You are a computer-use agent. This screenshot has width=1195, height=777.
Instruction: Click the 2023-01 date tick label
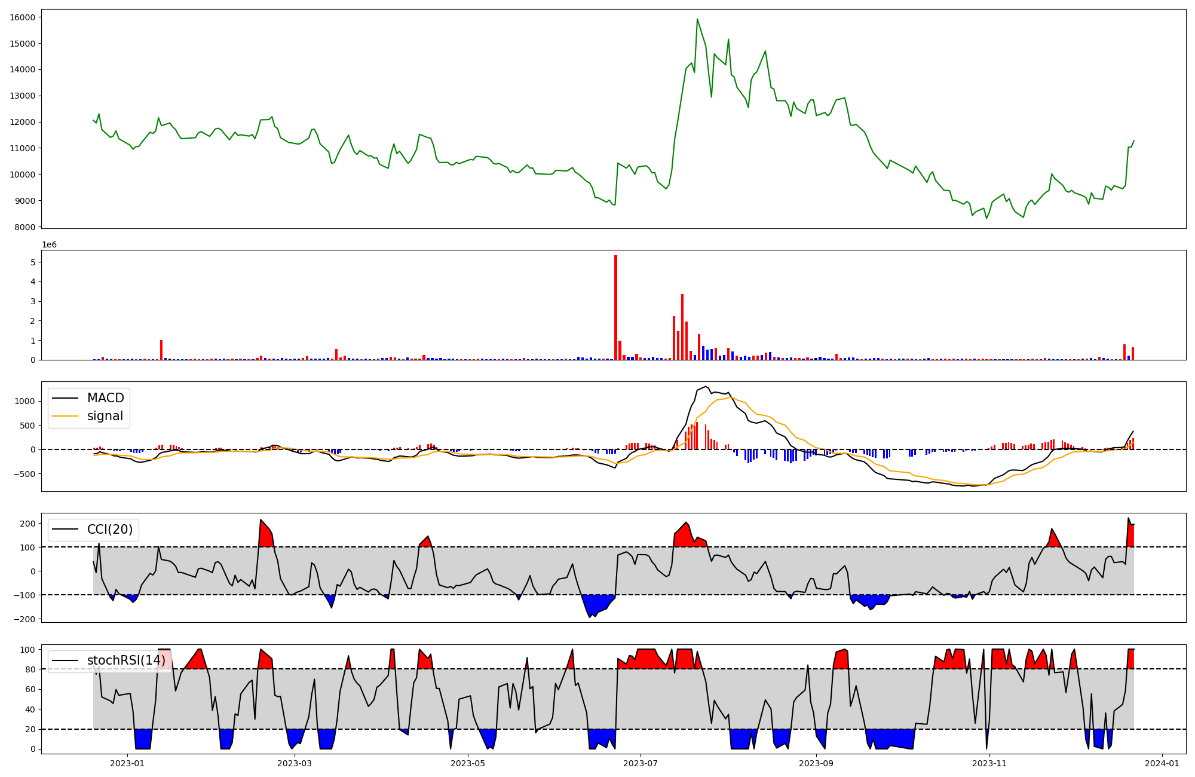click(x=127, y=763)
